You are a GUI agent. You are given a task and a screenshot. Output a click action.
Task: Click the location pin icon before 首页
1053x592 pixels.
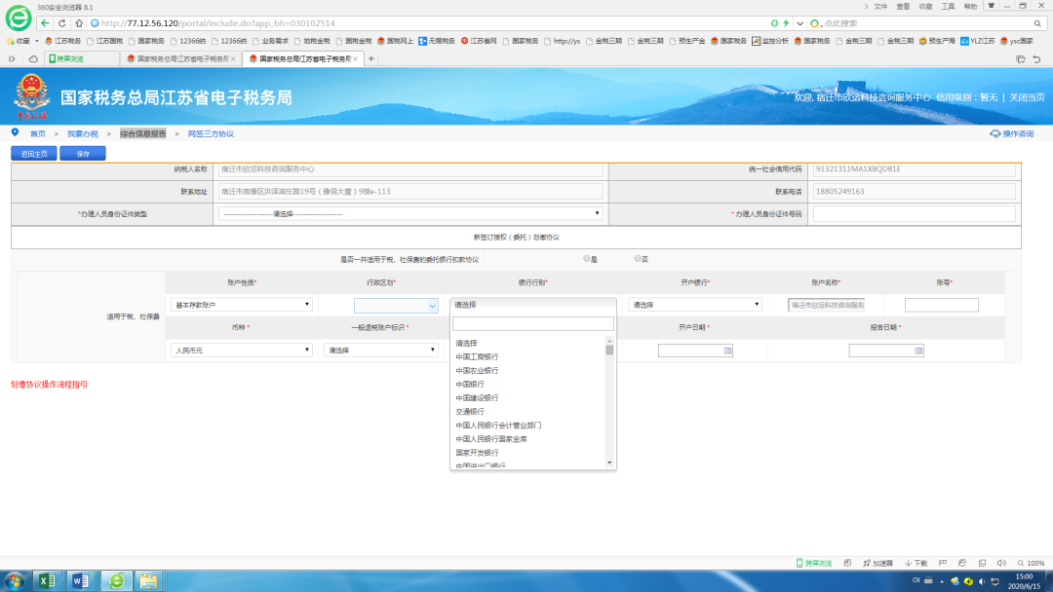(15, 132)
